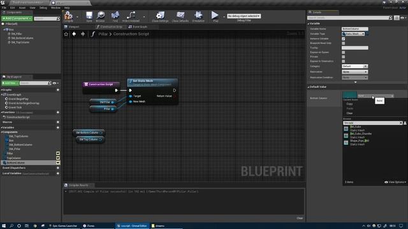Click the Bottom Column asset thumbnail swatch

[349, 95]
